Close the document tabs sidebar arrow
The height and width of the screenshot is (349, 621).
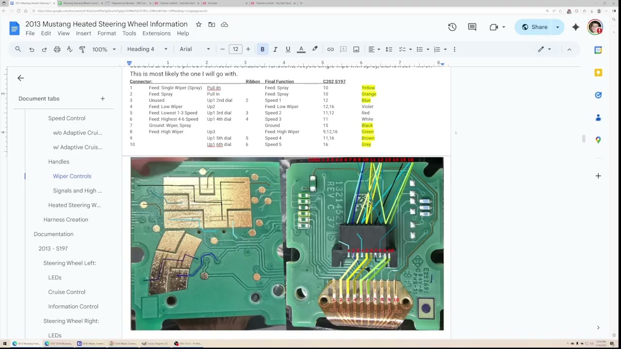click(x=20, y=78)
